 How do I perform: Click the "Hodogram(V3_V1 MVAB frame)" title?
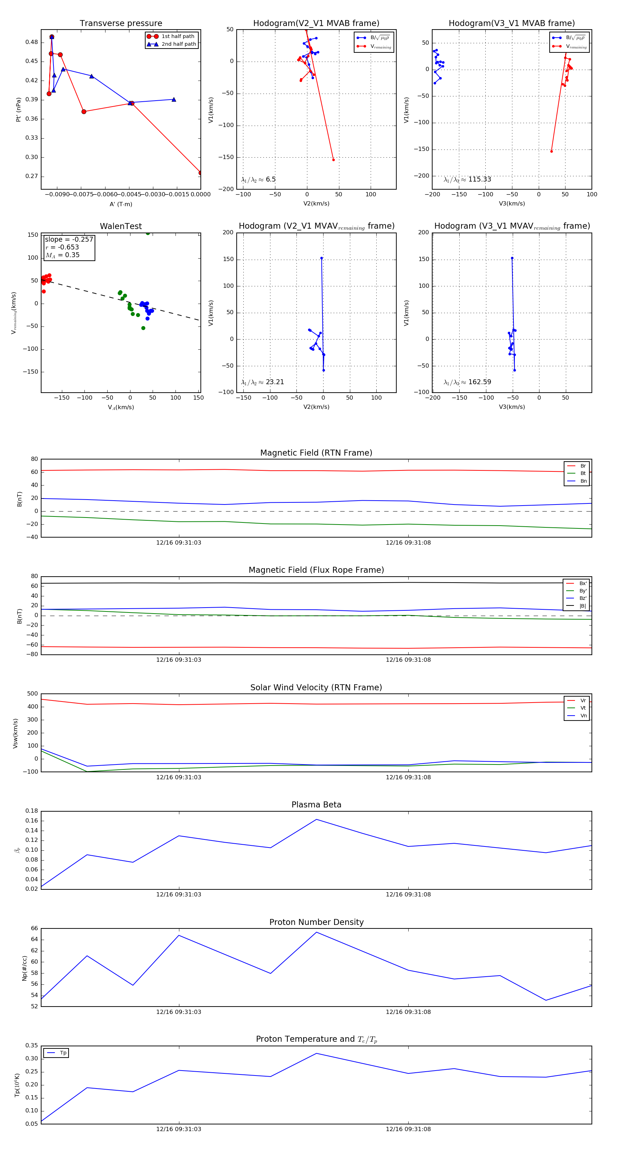[512, 24]
